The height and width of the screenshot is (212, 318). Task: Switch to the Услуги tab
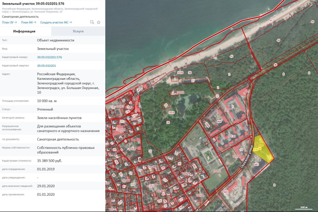tap(78, 31)
